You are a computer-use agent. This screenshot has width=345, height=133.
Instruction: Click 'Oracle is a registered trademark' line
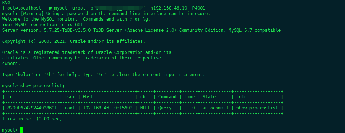(x=87, y=52)
